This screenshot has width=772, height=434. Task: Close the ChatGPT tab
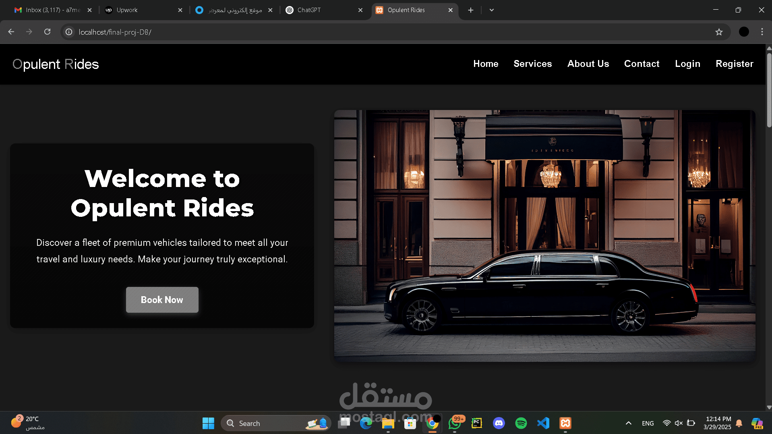[x=360, y=10]
